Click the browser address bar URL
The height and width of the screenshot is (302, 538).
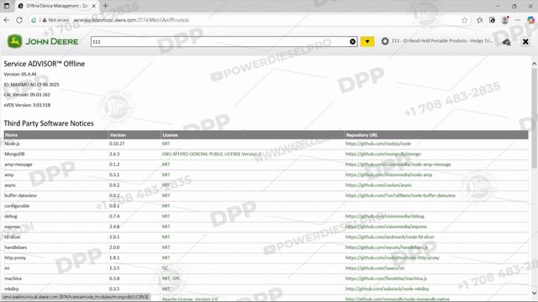pyautogui.click(x=131, y=20)
